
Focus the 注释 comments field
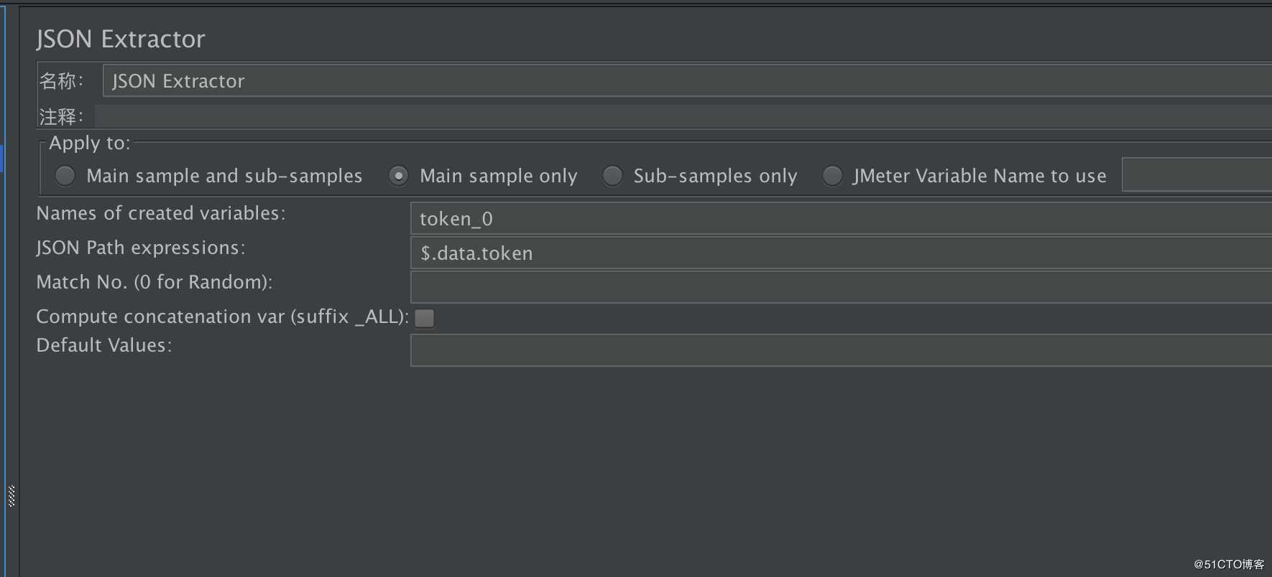(683, 116)
